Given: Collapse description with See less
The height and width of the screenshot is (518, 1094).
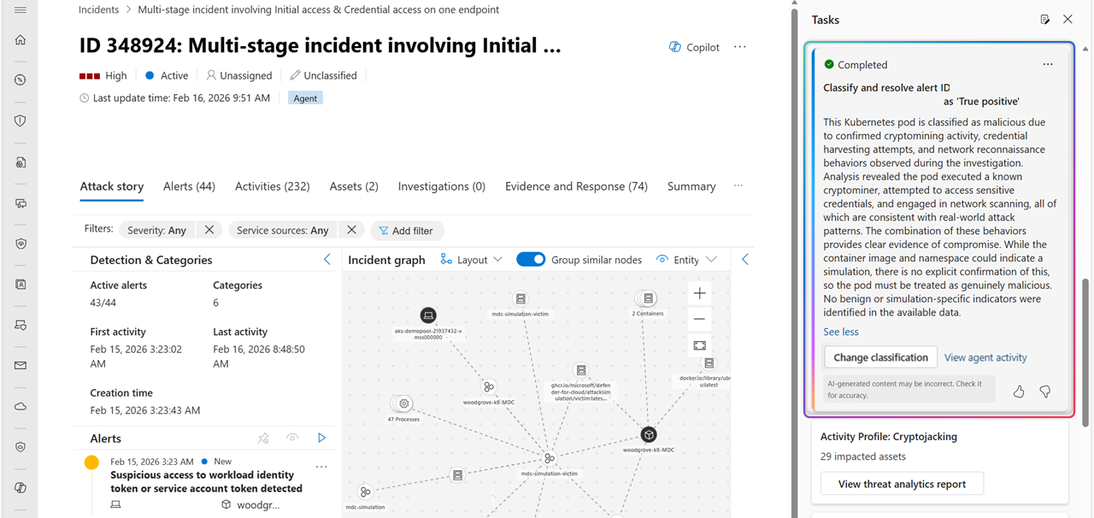Looking at the screenshot, I should click(841, 332).
